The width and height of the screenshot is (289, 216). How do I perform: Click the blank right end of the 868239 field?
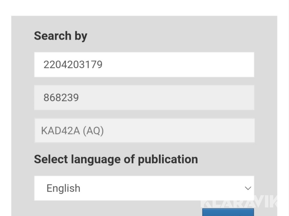(225, 98)
